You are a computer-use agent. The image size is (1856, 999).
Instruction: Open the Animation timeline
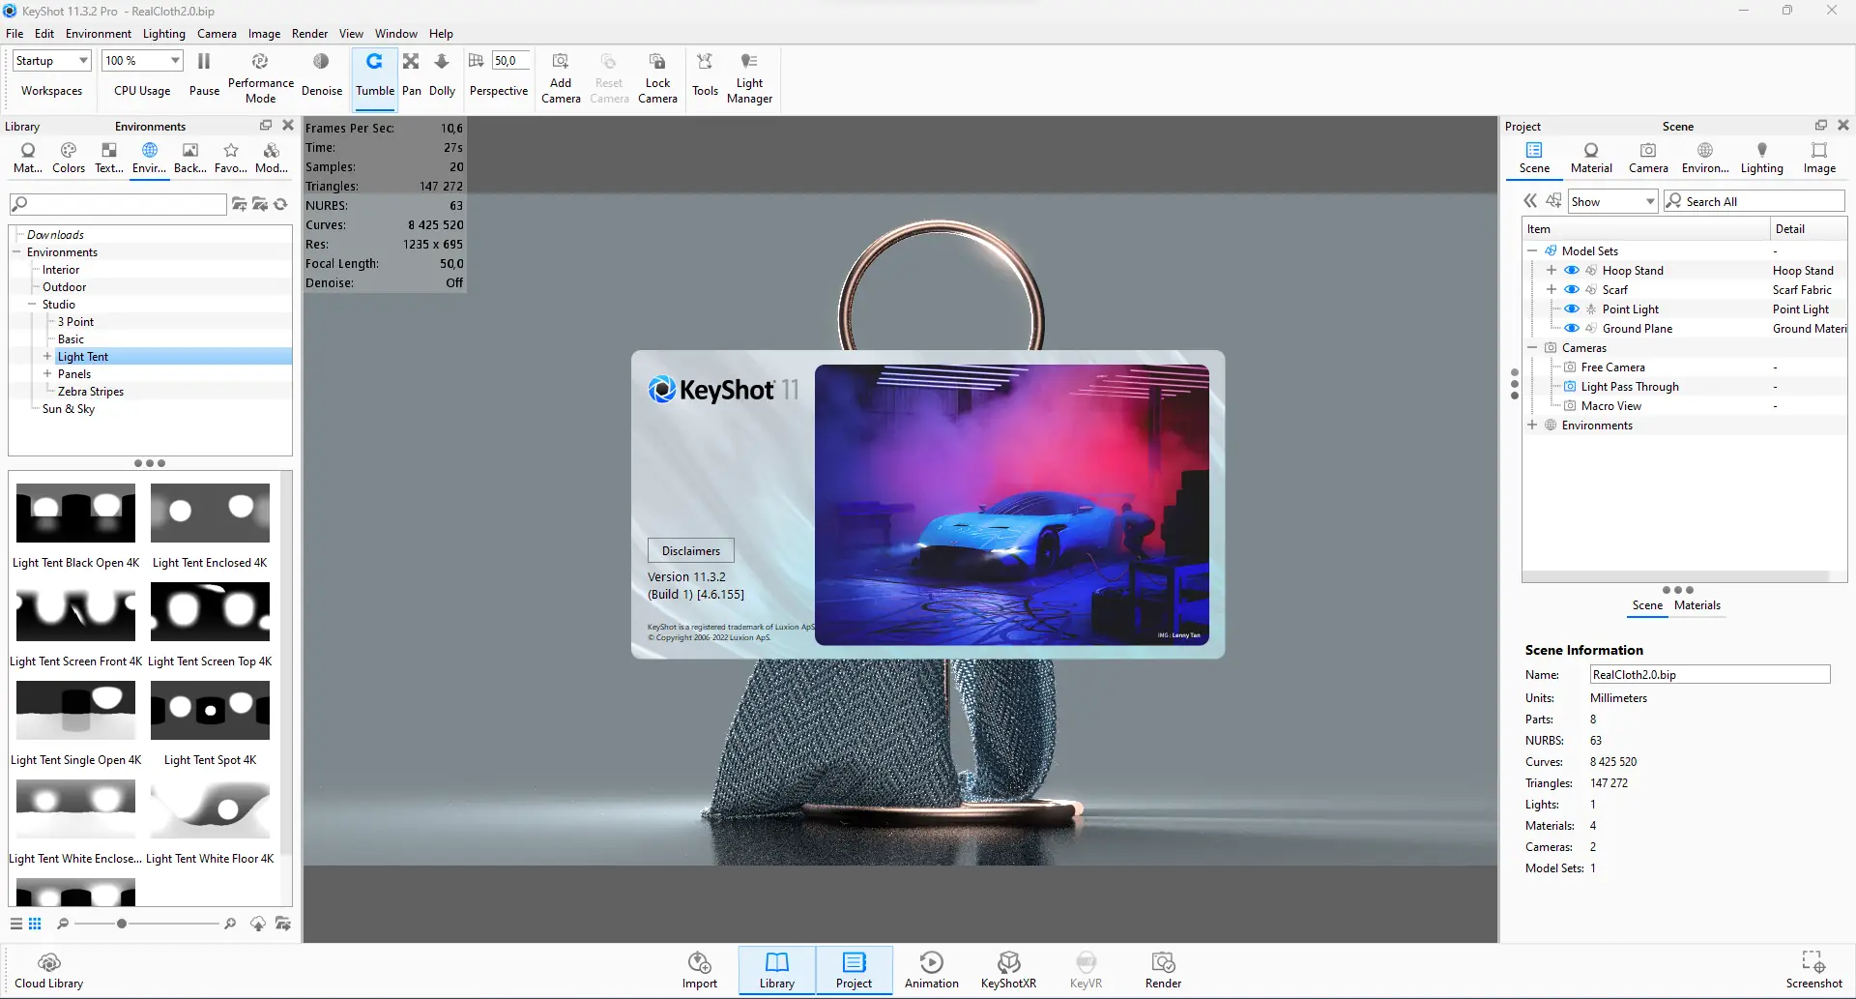tap(932, 971)
